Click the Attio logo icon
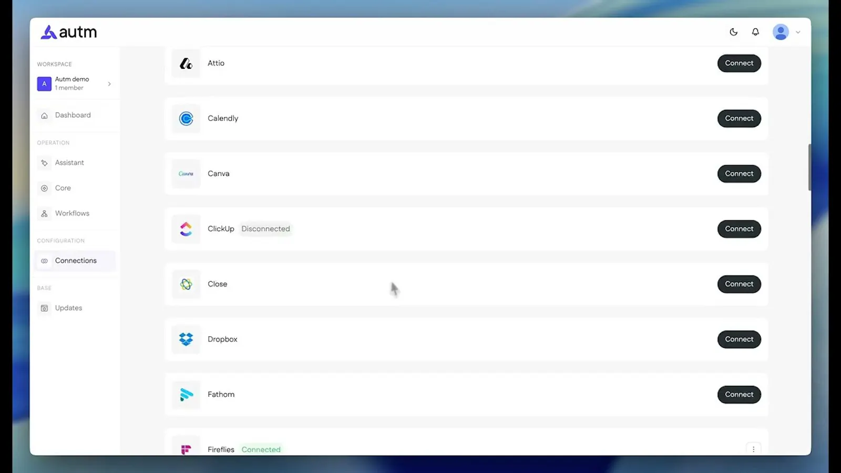Image resolution: width=841 pixels, height=473 pixels. (x=186, y=64)
